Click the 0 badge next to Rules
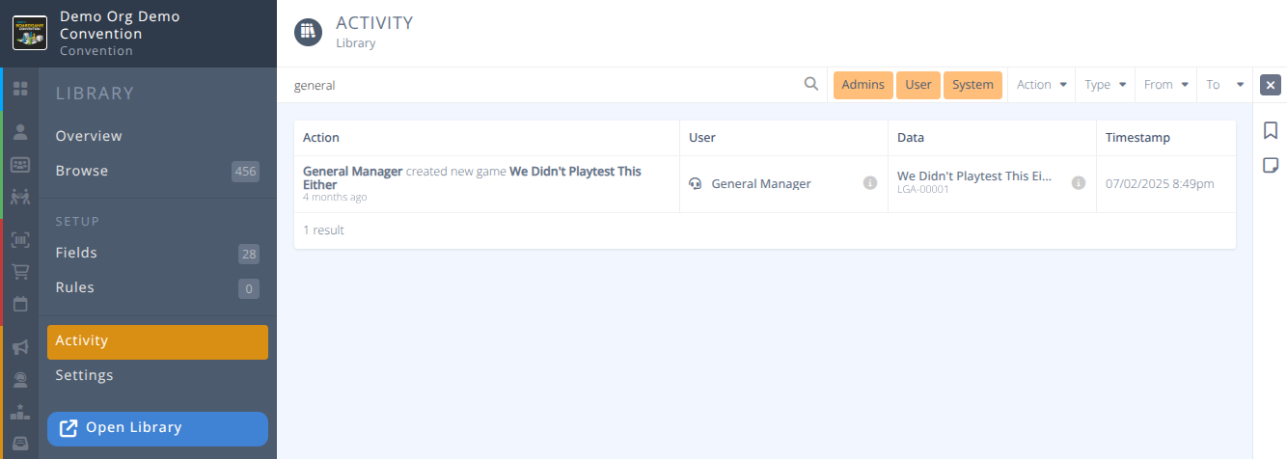This screenshot has height=459, width=1287. [x=248, y=288]
